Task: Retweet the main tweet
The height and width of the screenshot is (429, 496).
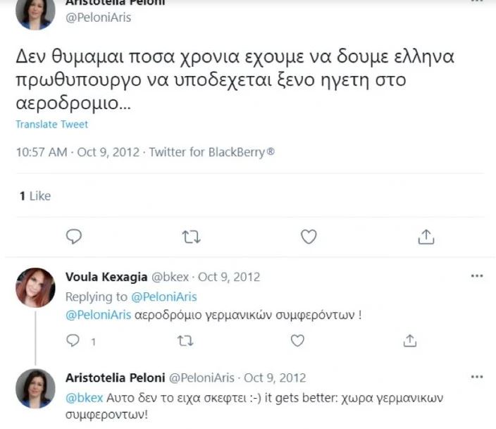Action: point(191,237)
